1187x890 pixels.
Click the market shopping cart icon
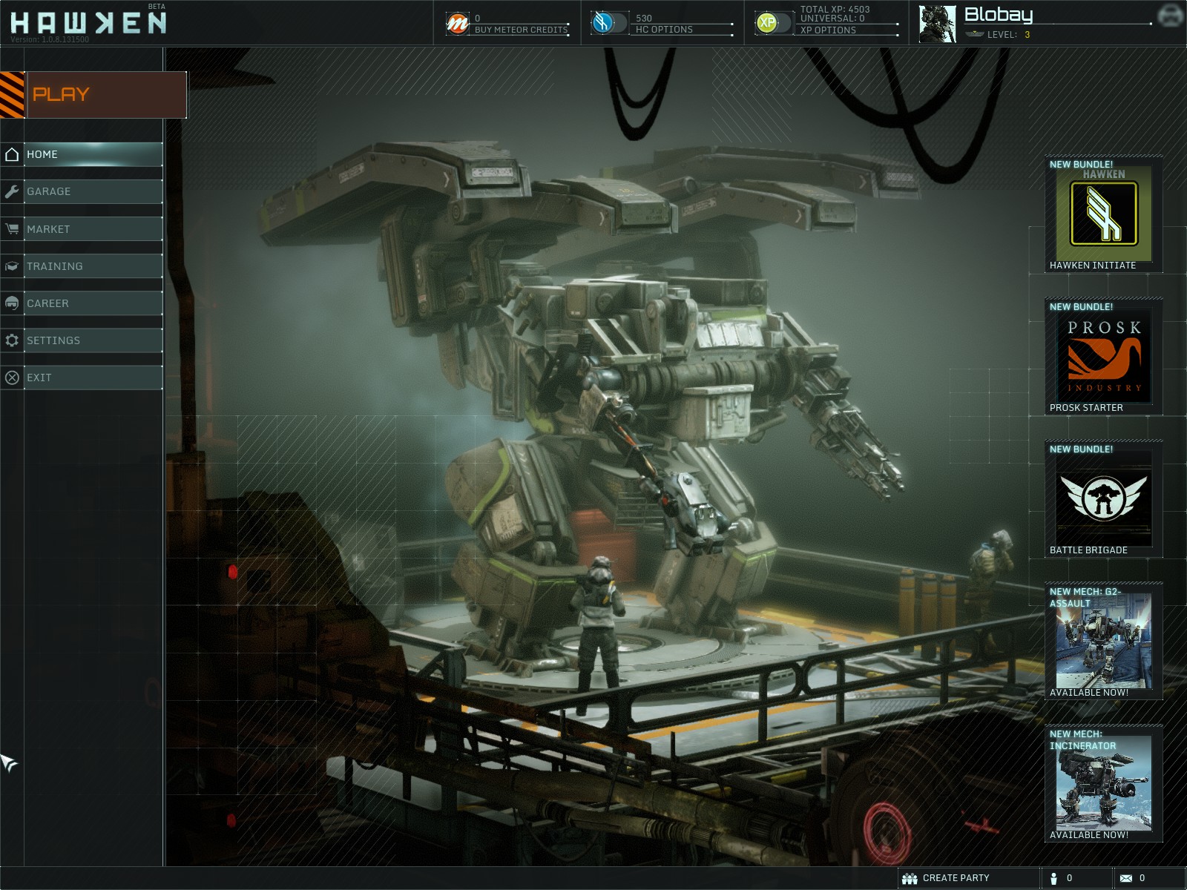pyautogui.click(x=12, y=229)
